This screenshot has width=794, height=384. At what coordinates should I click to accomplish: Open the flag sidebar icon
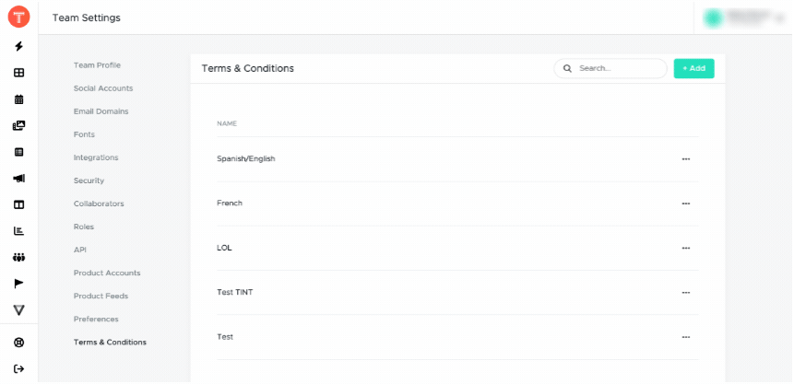click(x=18, y=284)
